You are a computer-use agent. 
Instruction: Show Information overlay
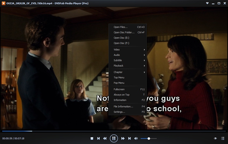[x=128, y=100]
